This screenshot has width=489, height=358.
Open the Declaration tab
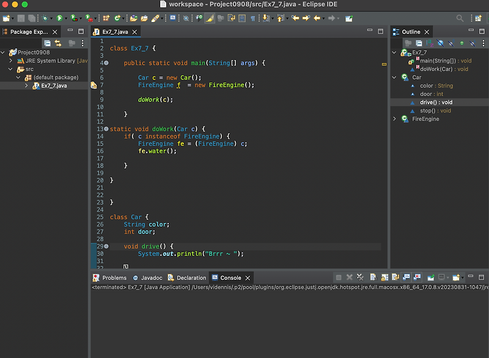(x=187, y=277)
